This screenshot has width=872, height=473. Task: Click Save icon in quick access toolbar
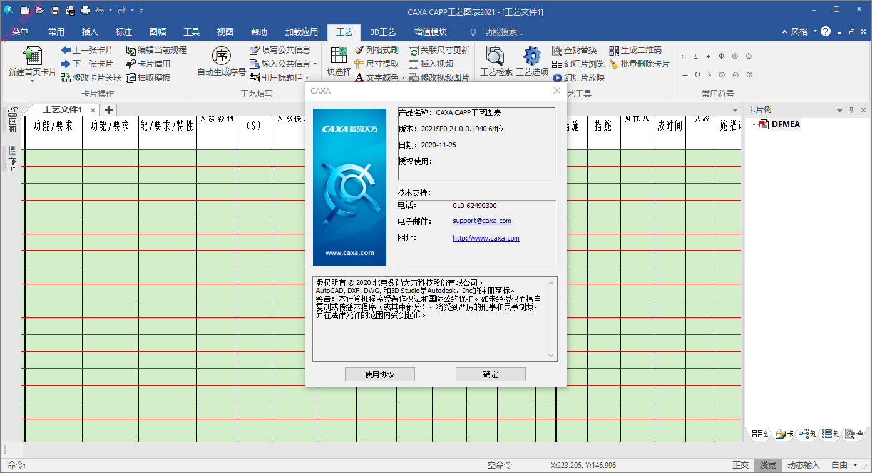tap(55, 11)
